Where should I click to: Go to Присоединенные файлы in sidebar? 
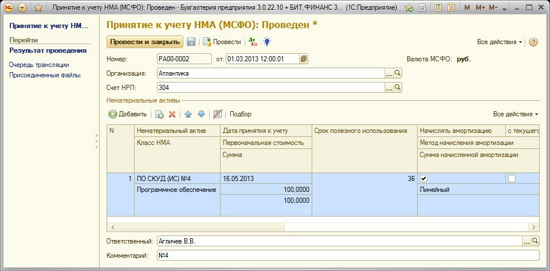click(x=45, y=75)
